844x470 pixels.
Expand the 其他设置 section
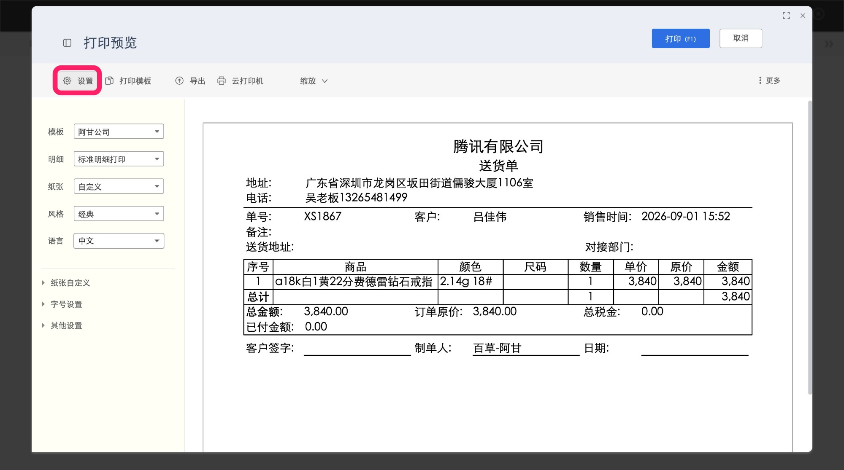click(x=62, y=325)
